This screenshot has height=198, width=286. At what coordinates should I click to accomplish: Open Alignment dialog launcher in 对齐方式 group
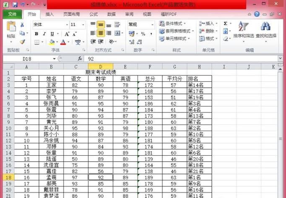coord(122,50)
